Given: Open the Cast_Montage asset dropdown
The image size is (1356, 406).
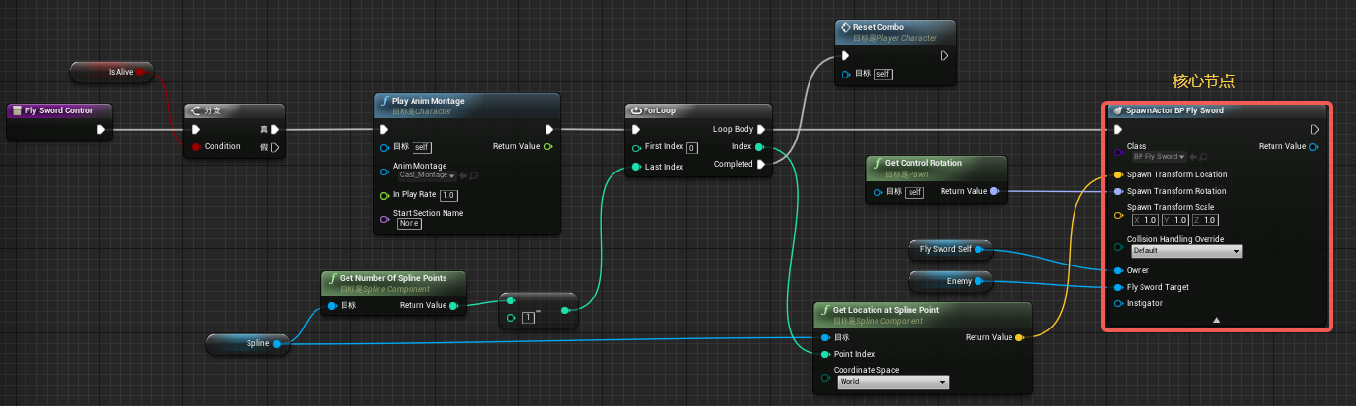Looking at the screenshot, I should (427, 175).
